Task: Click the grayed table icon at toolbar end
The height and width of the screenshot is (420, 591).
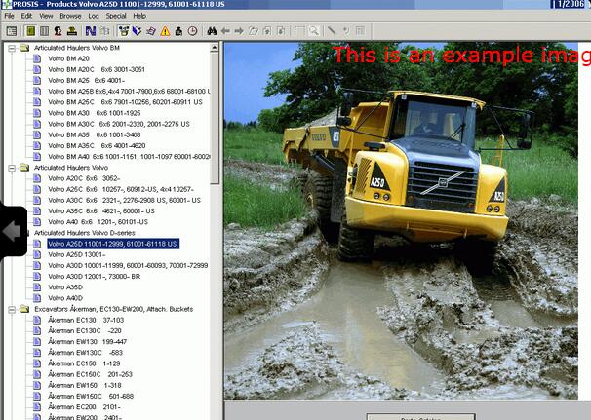Action: pyautogui.click(x=360, y=31)
